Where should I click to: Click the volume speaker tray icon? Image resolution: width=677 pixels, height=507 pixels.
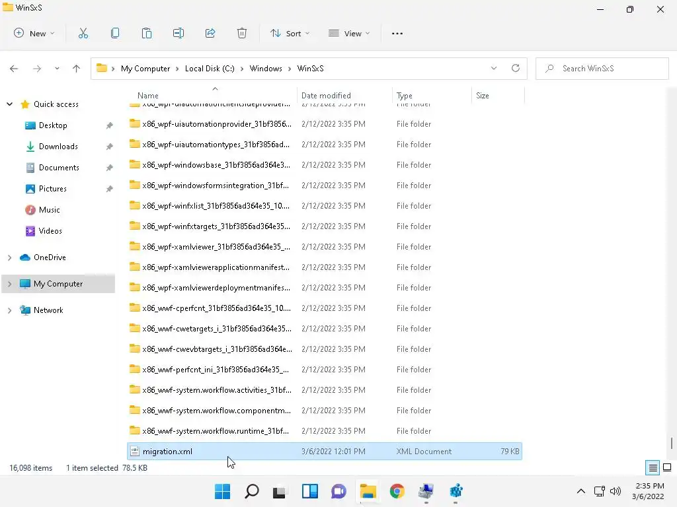click(616, 491)
